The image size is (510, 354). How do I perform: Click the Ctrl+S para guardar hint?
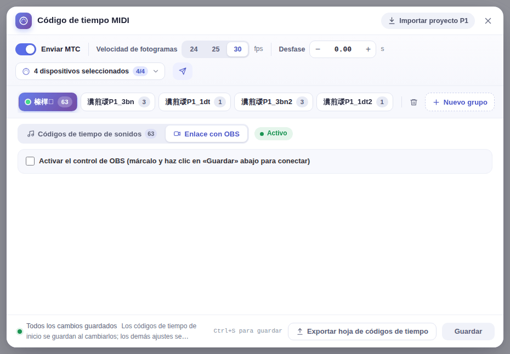click(248, 331)
